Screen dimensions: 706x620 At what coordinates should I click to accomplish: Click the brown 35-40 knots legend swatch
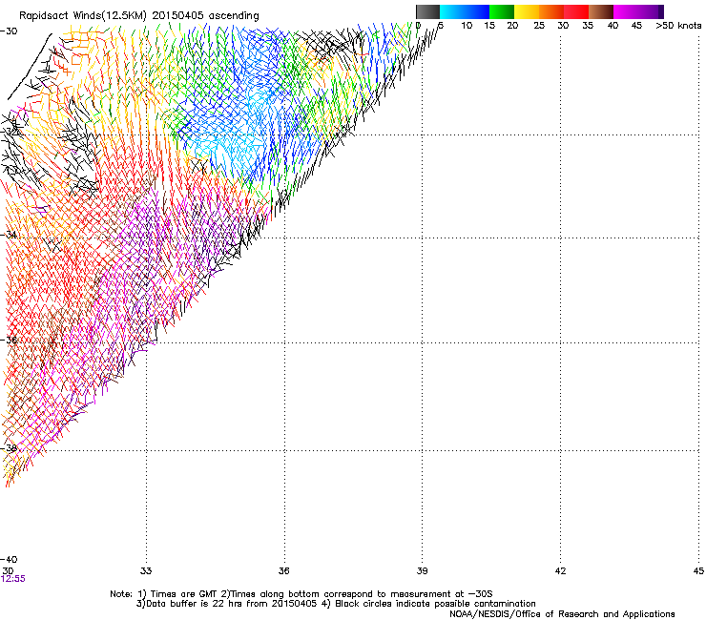coord(601,11)
